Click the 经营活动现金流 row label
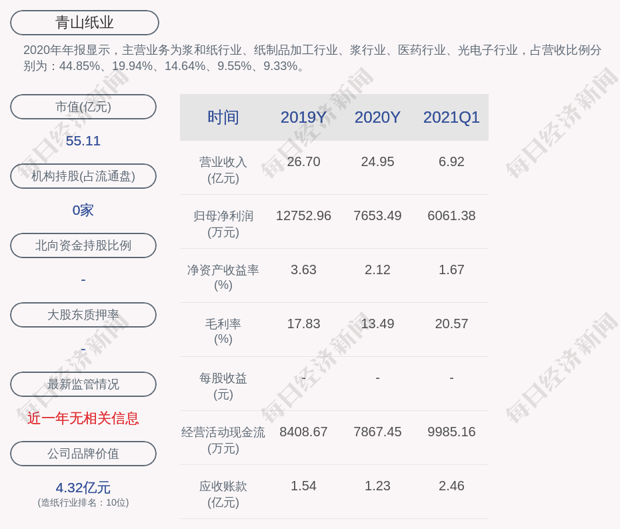Image resolution: width=620 pixels, height=529 pixels. (x=223, y=440)
